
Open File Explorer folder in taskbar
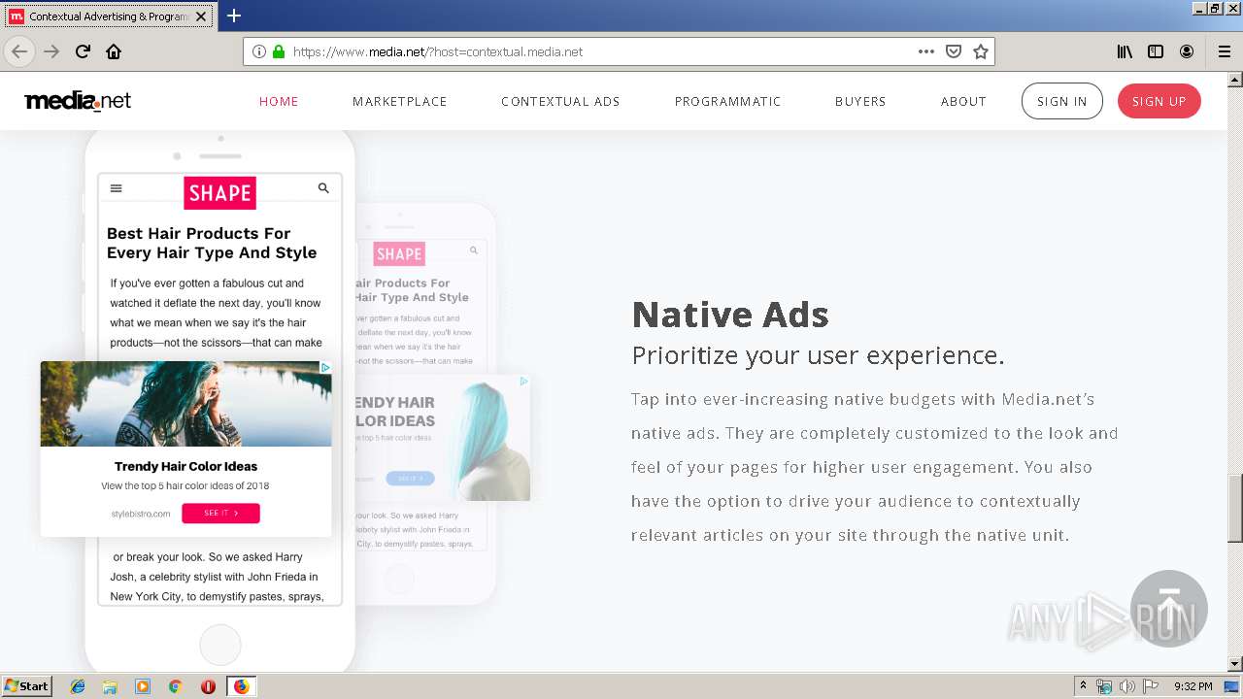coord(110,686)
